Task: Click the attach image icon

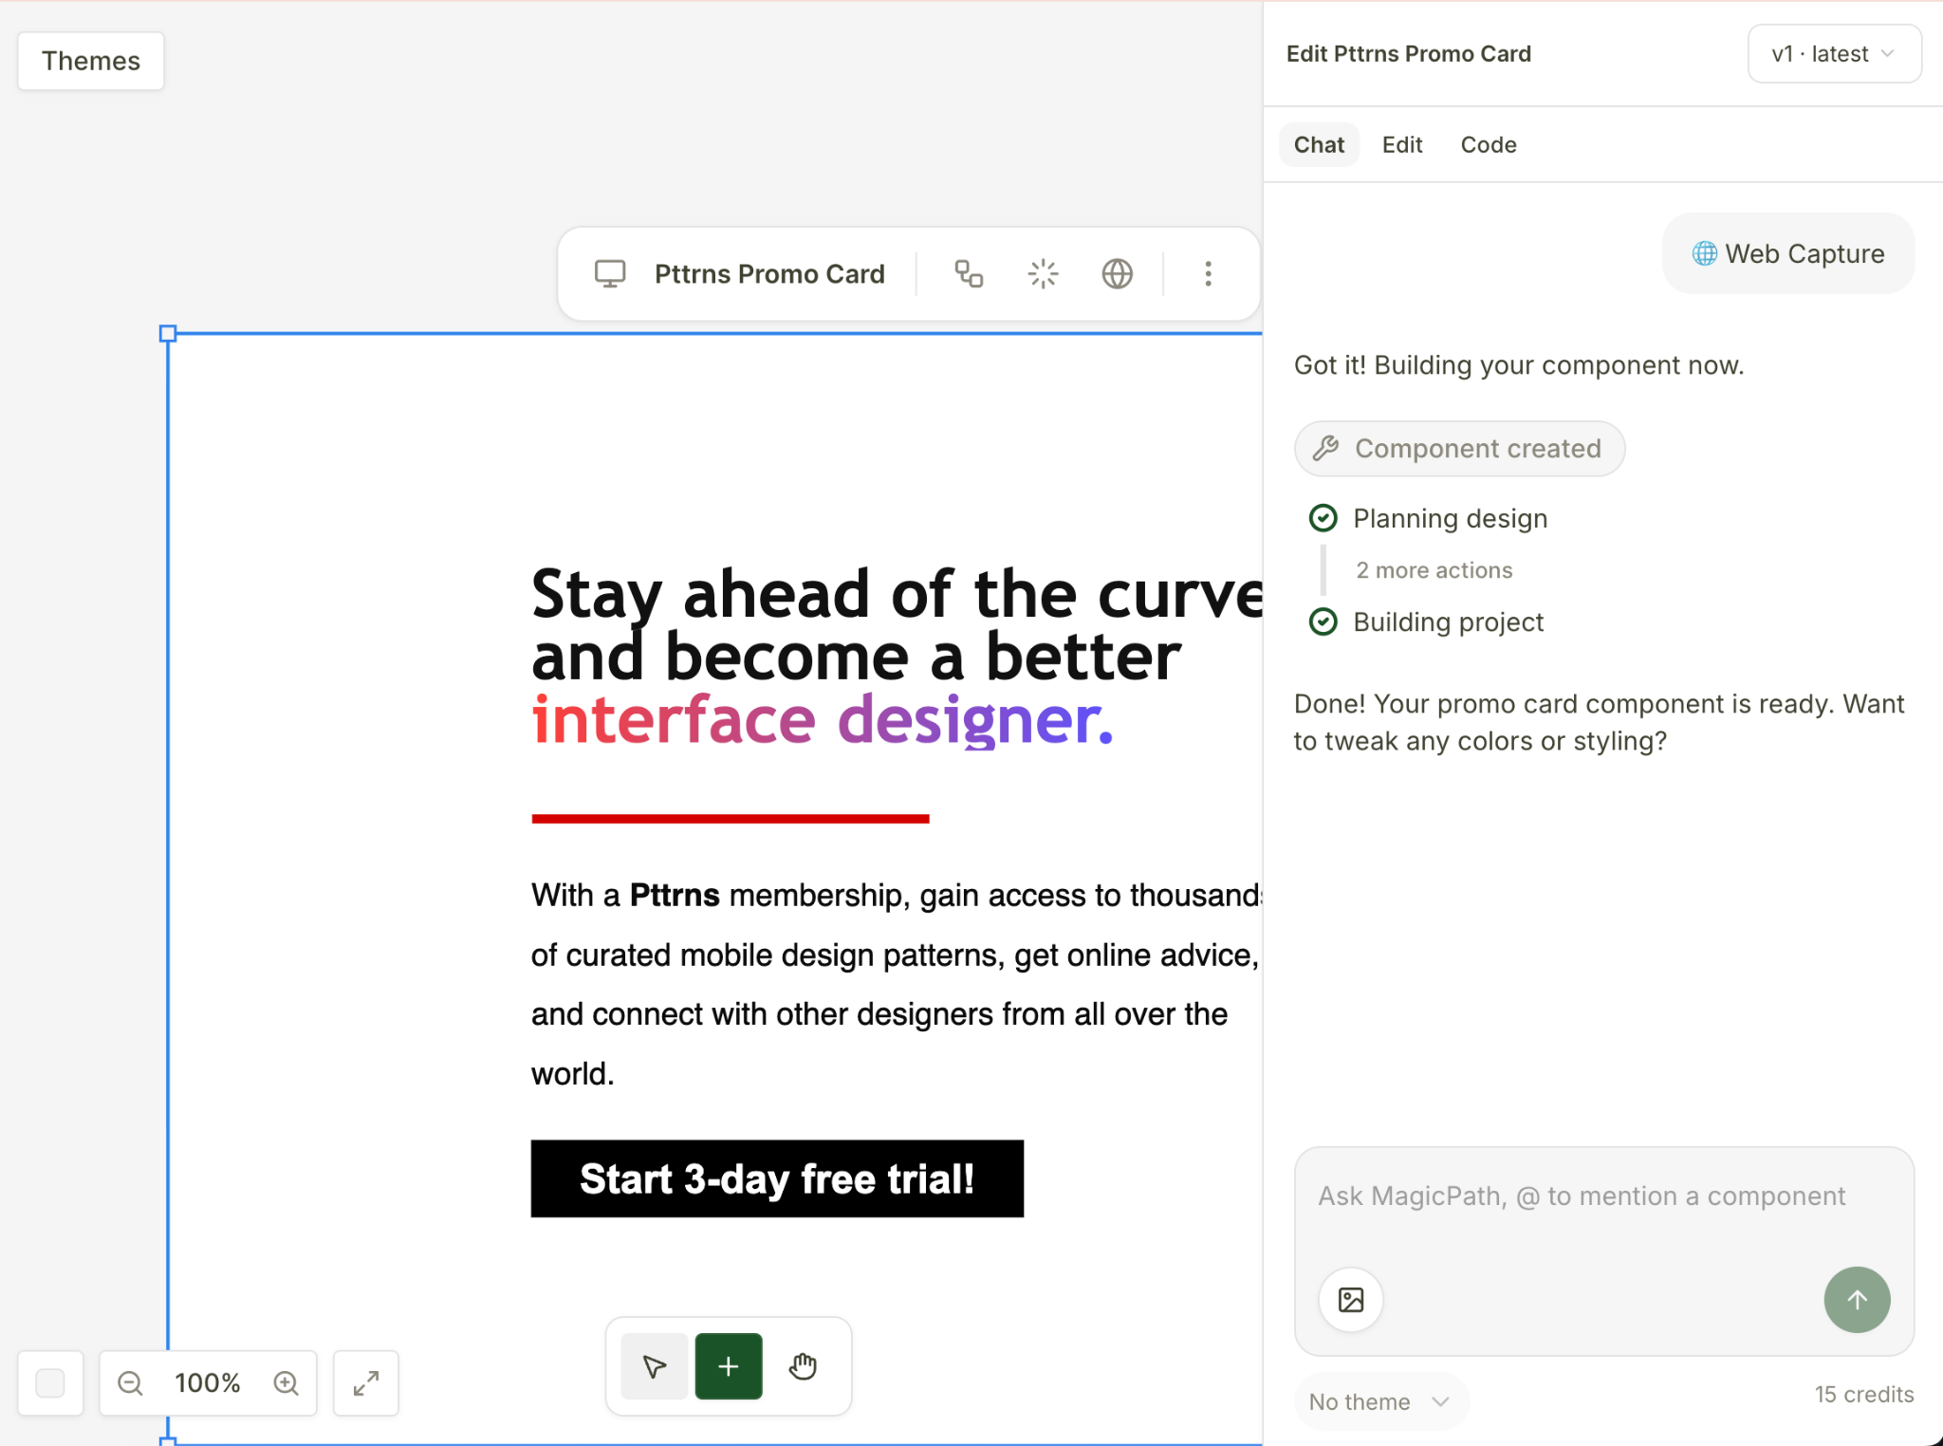Action: click(x=1350, y=1300)
